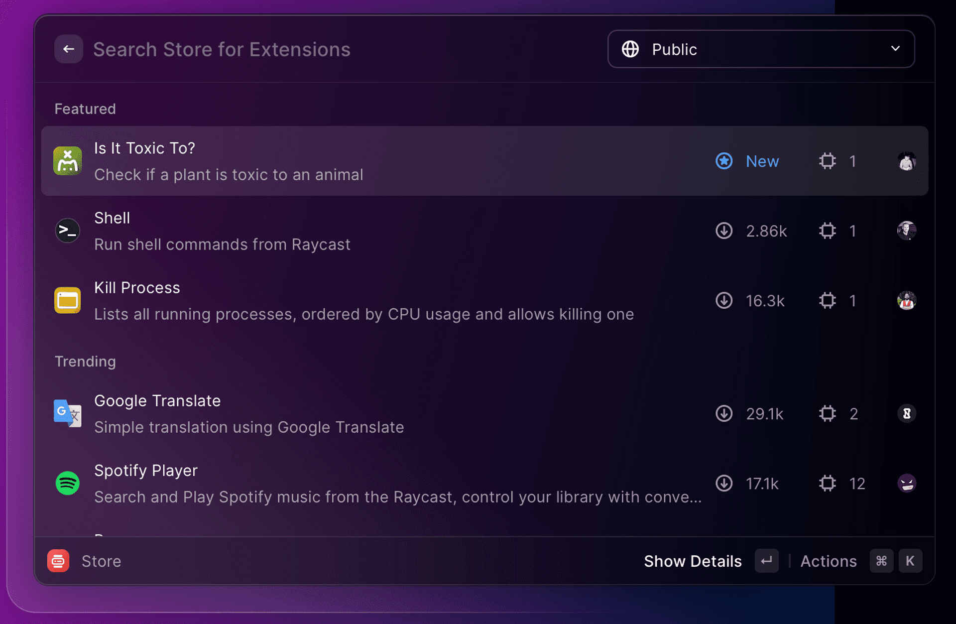The height and width of the screenshot is (624, 956).
Task: Click commands icon in Is It Toxic row
Action: point(827,161)
